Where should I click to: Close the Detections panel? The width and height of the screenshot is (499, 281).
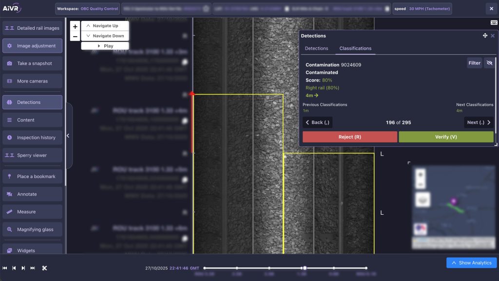[x=493, y=36]
